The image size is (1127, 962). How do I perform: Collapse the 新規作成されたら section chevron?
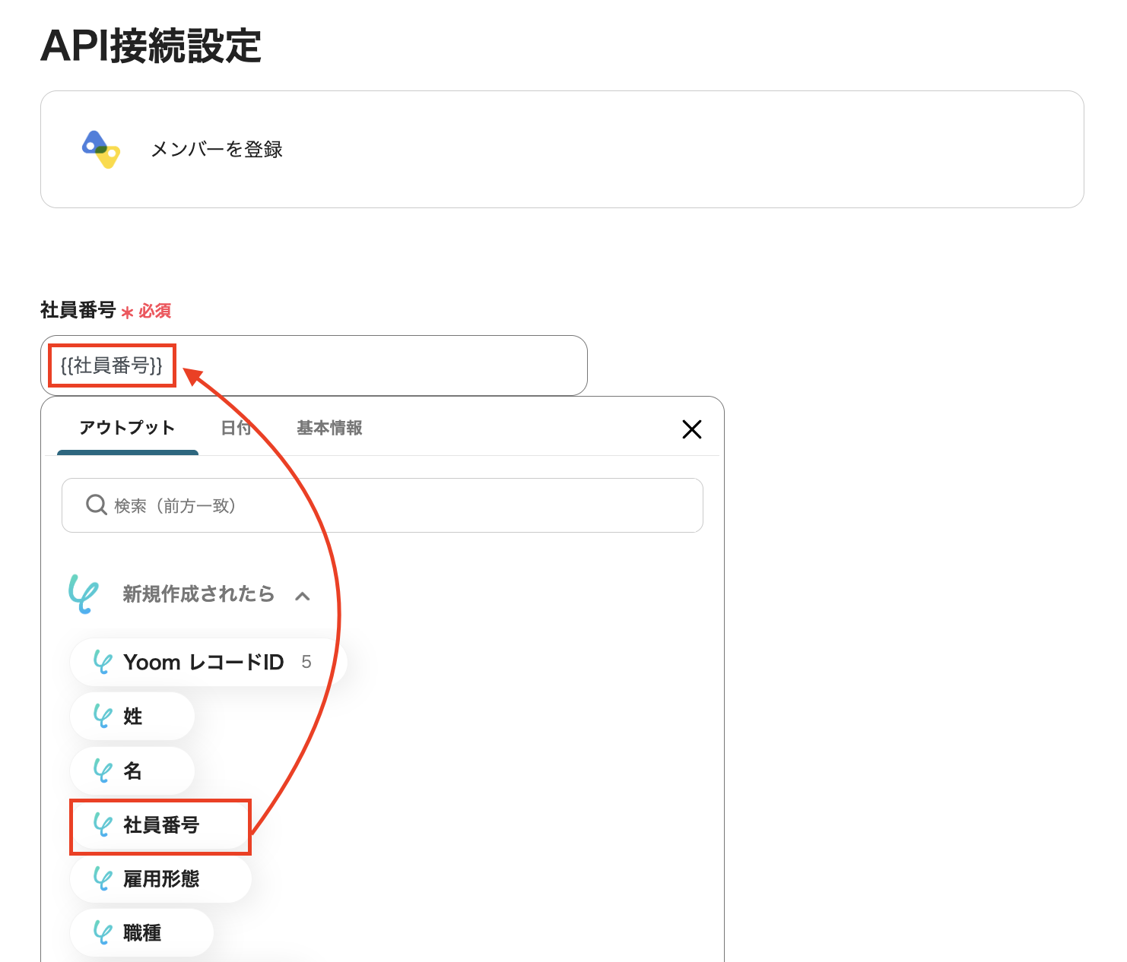click(303, 596)
